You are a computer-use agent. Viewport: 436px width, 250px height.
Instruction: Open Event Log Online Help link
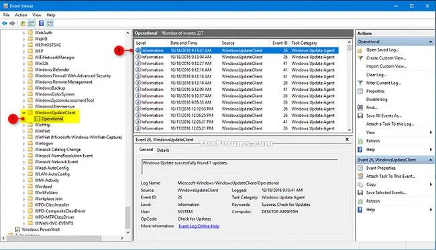(199, 226)
